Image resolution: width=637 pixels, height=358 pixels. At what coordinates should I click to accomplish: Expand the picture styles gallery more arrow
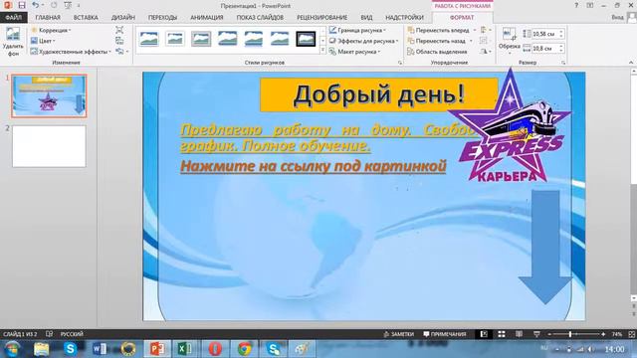[322, 51]
